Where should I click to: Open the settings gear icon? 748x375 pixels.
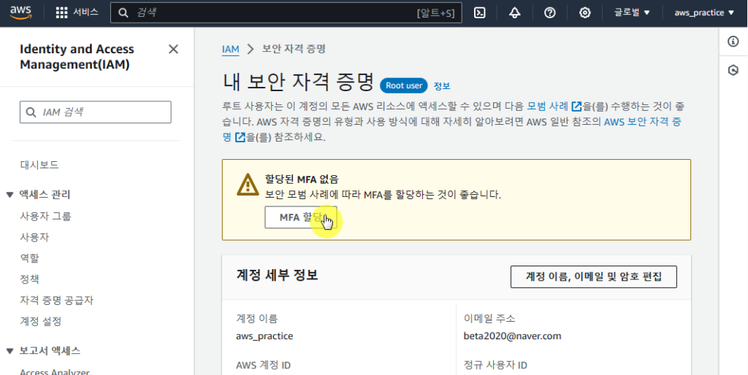[x=585, y=13]
